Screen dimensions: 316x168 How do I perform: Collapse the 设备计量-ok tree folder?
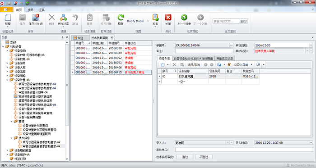pyautogui.click(x=7, y=80)
